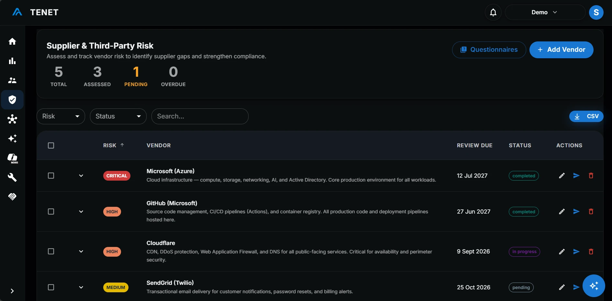Select the shield vendor risk sidebar icon
The height and width of the screenshot is (301, 612).
coord(12,100)
